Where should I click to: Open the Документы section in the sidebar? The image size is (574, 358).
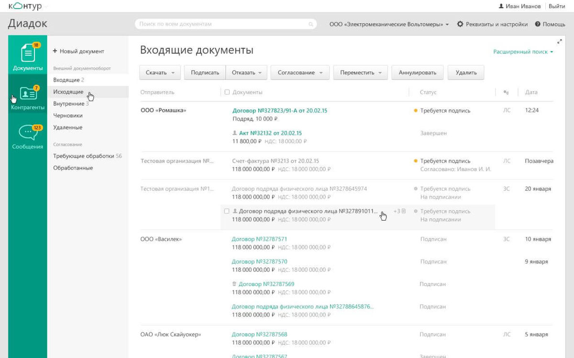[x=28, y=55]
